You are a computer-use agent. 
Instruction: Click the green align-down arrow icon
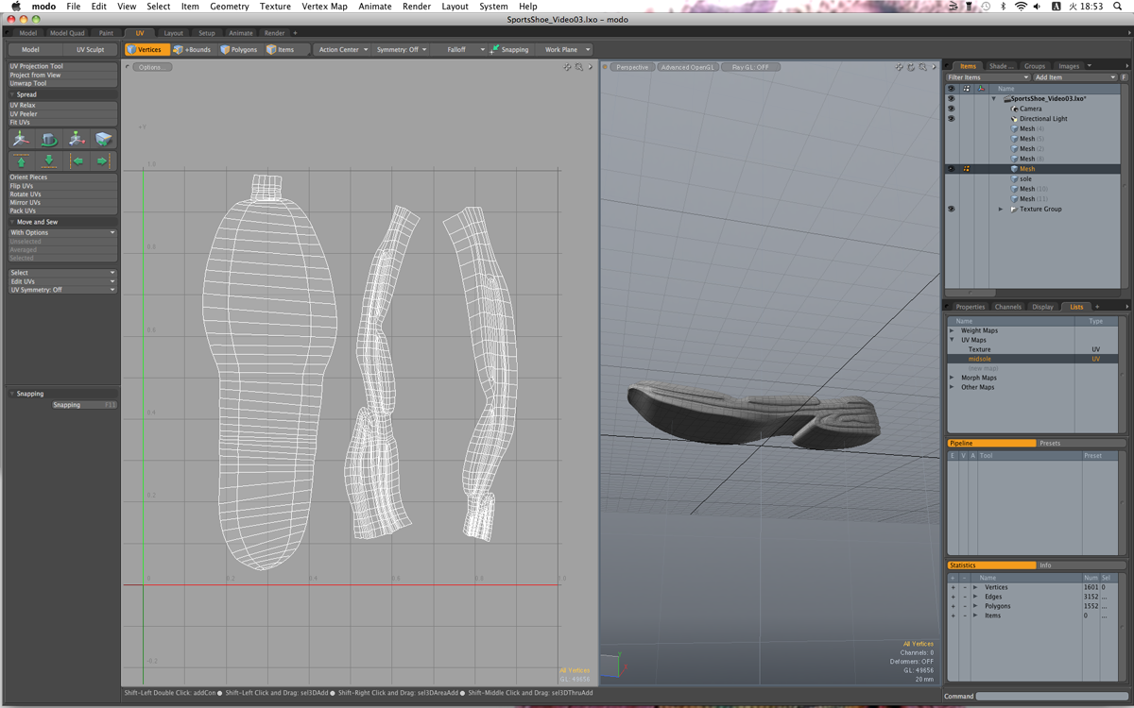click(x=49, y=161)
